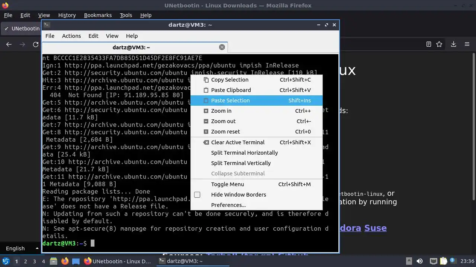Click the Zoom out minus icon
Image resolution: width=476 pixels, height=267 pixels.
(x=206, y=121)
